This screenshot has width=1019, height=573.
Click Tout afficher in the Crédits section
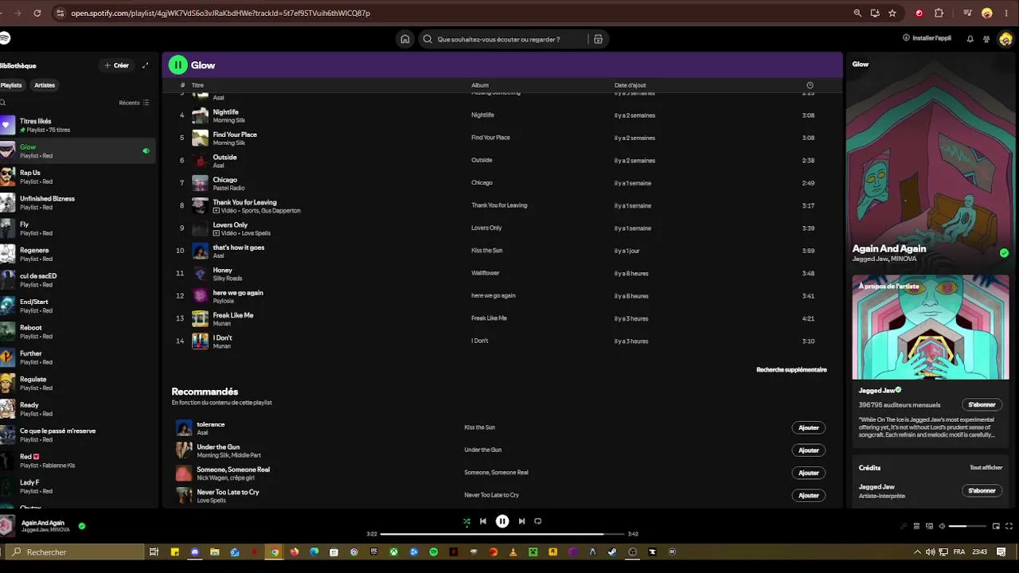pos(986,468)
